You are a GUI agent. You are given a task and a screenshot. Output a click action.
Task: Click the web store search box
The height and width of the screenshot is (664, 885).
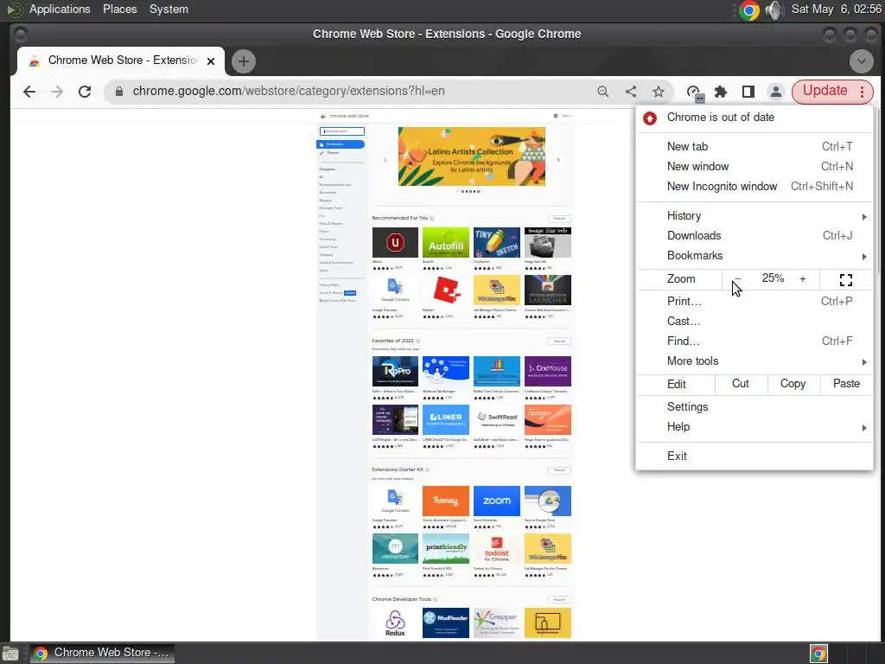pyautogui.click(x=342, y=131)
